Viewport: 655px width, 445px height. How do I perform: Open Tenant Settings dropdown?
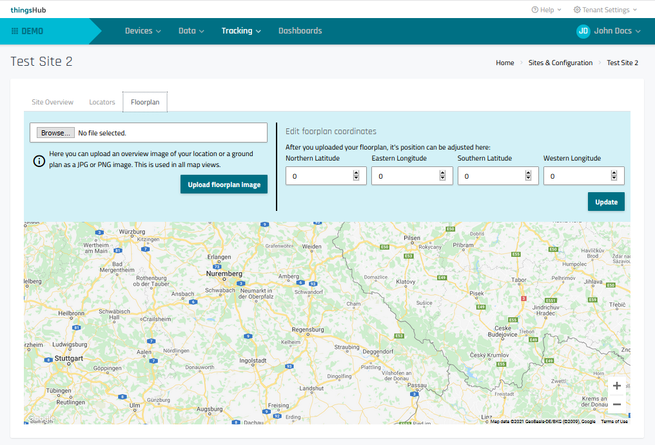(605, 10)
